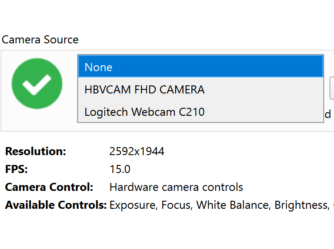Click the 15.0 frame rate value
The image size is (334, 249).
(120, 169)
